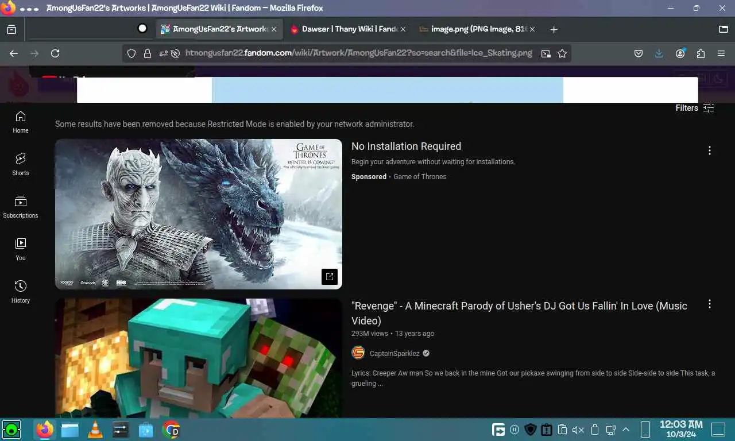
Task: Open a new browser tab
Action: [554, 29]
